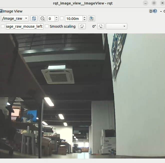
Task: Maximize the rqt window
Action: pos(154,3)
